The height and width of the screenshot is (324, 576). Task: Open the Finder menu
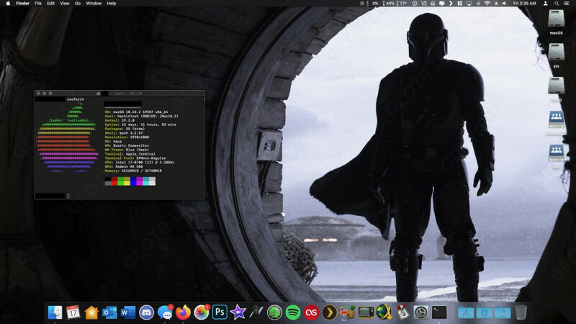[23, 4]
